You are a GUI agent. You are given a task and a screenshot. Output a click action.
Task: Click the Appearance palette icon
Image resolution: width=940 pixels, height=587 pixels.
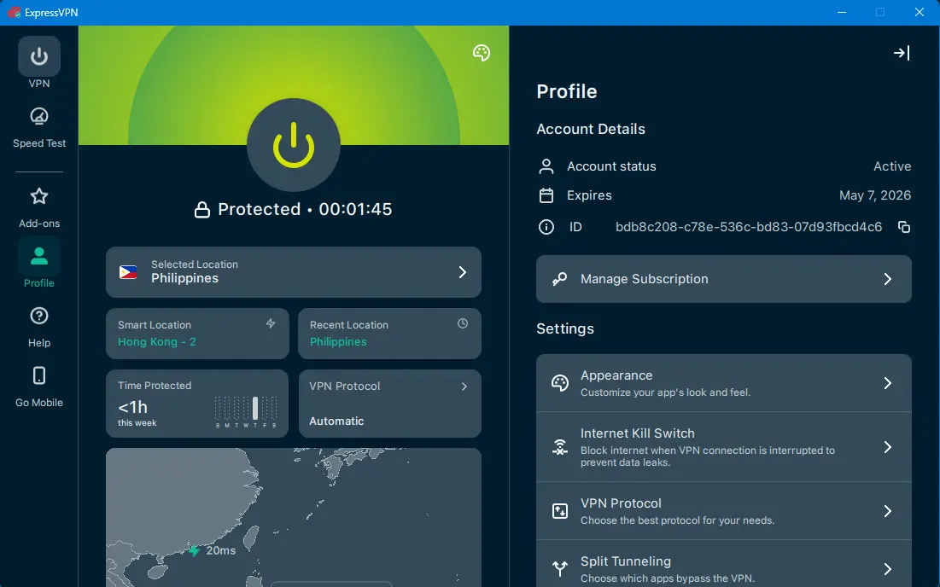pyautogui.click(x=560, y=383)
